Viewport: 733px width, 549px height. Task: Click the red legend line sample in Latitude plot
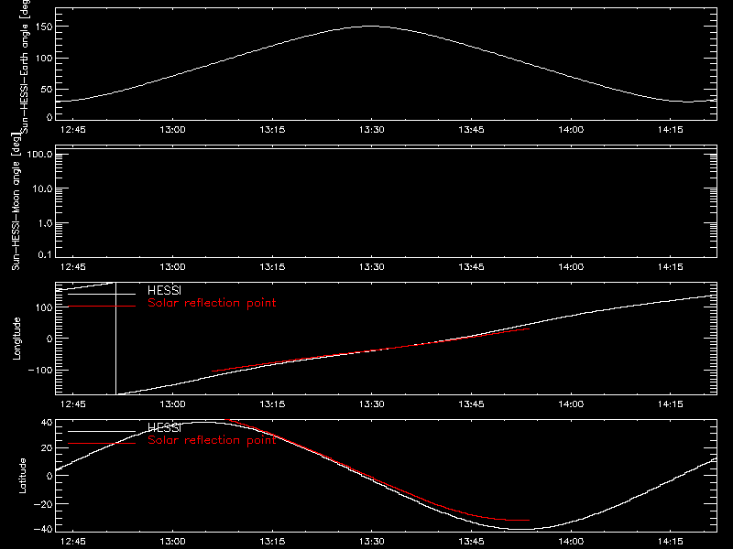coord(102,443)
